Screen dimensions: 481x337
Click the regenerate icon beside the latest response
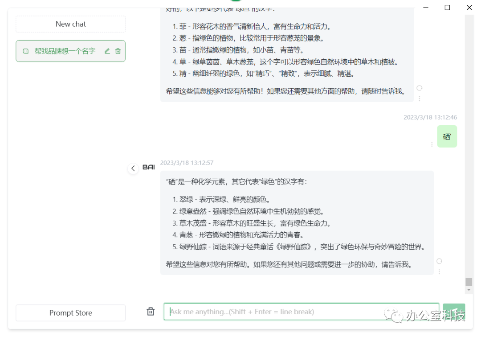click(440, 261)
